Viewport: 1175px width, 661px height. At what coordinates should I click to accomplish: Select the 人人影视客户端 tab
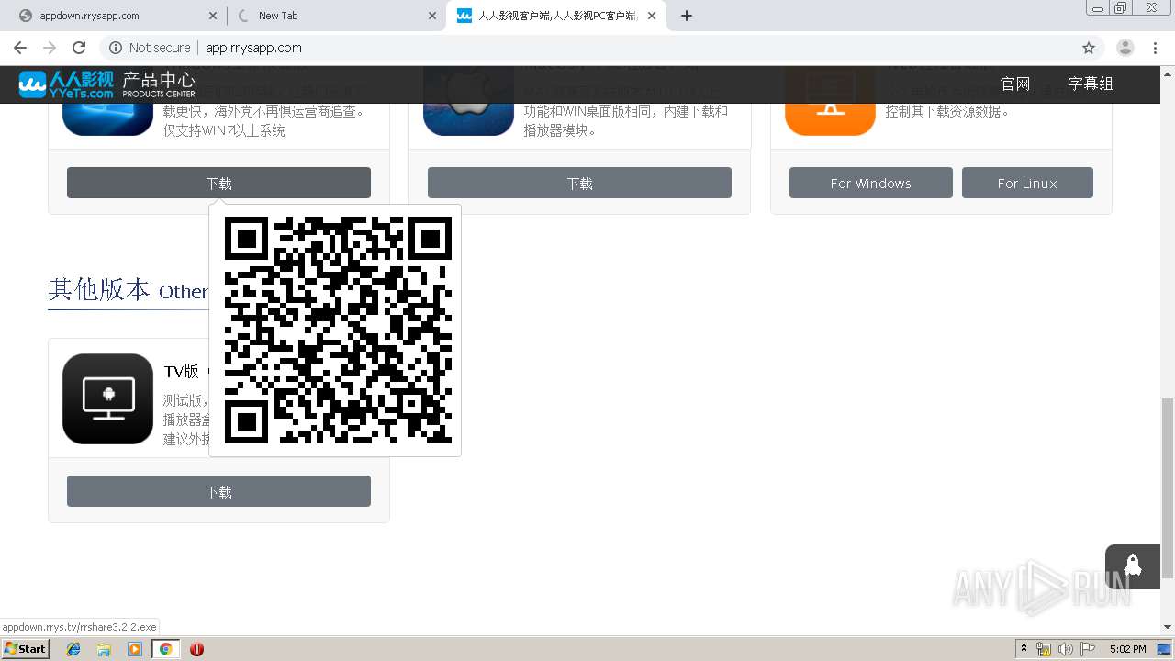555,16
